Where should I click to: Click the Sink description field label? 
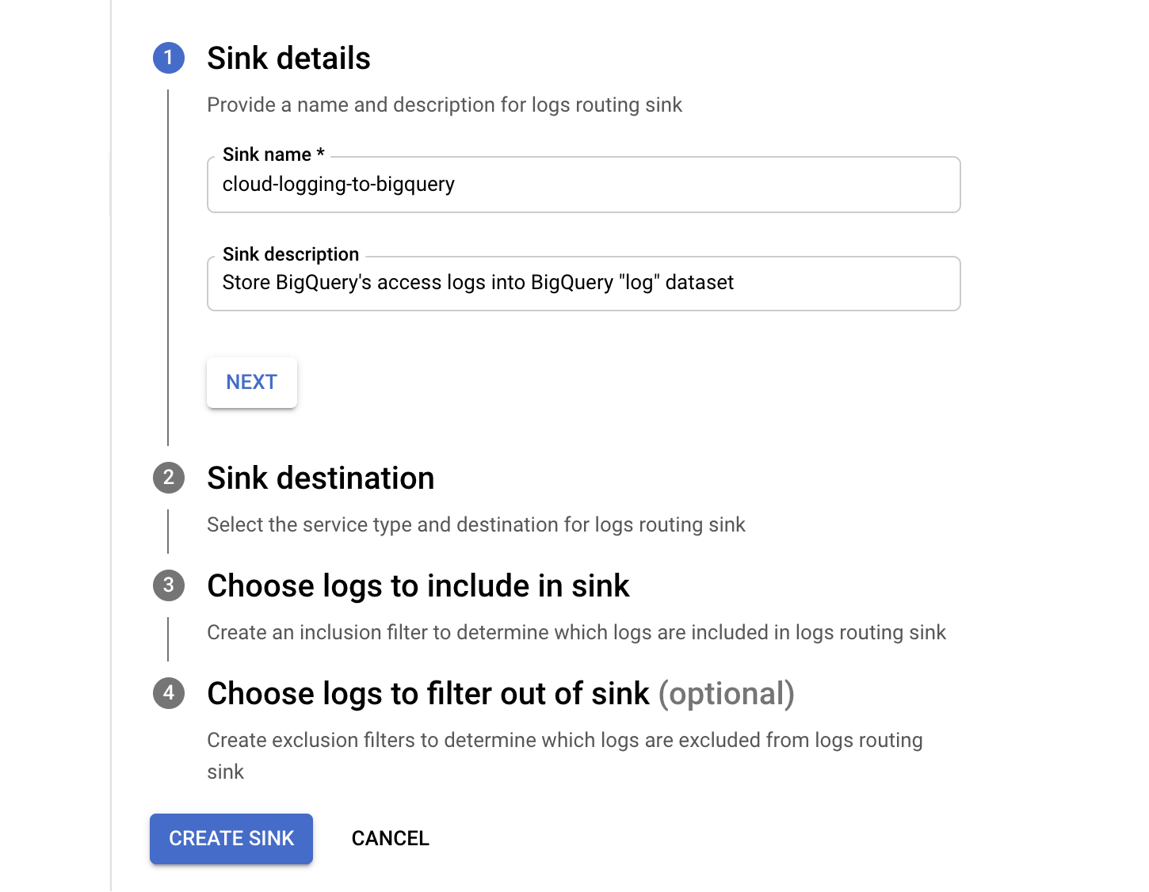click(x=290, y=254)
